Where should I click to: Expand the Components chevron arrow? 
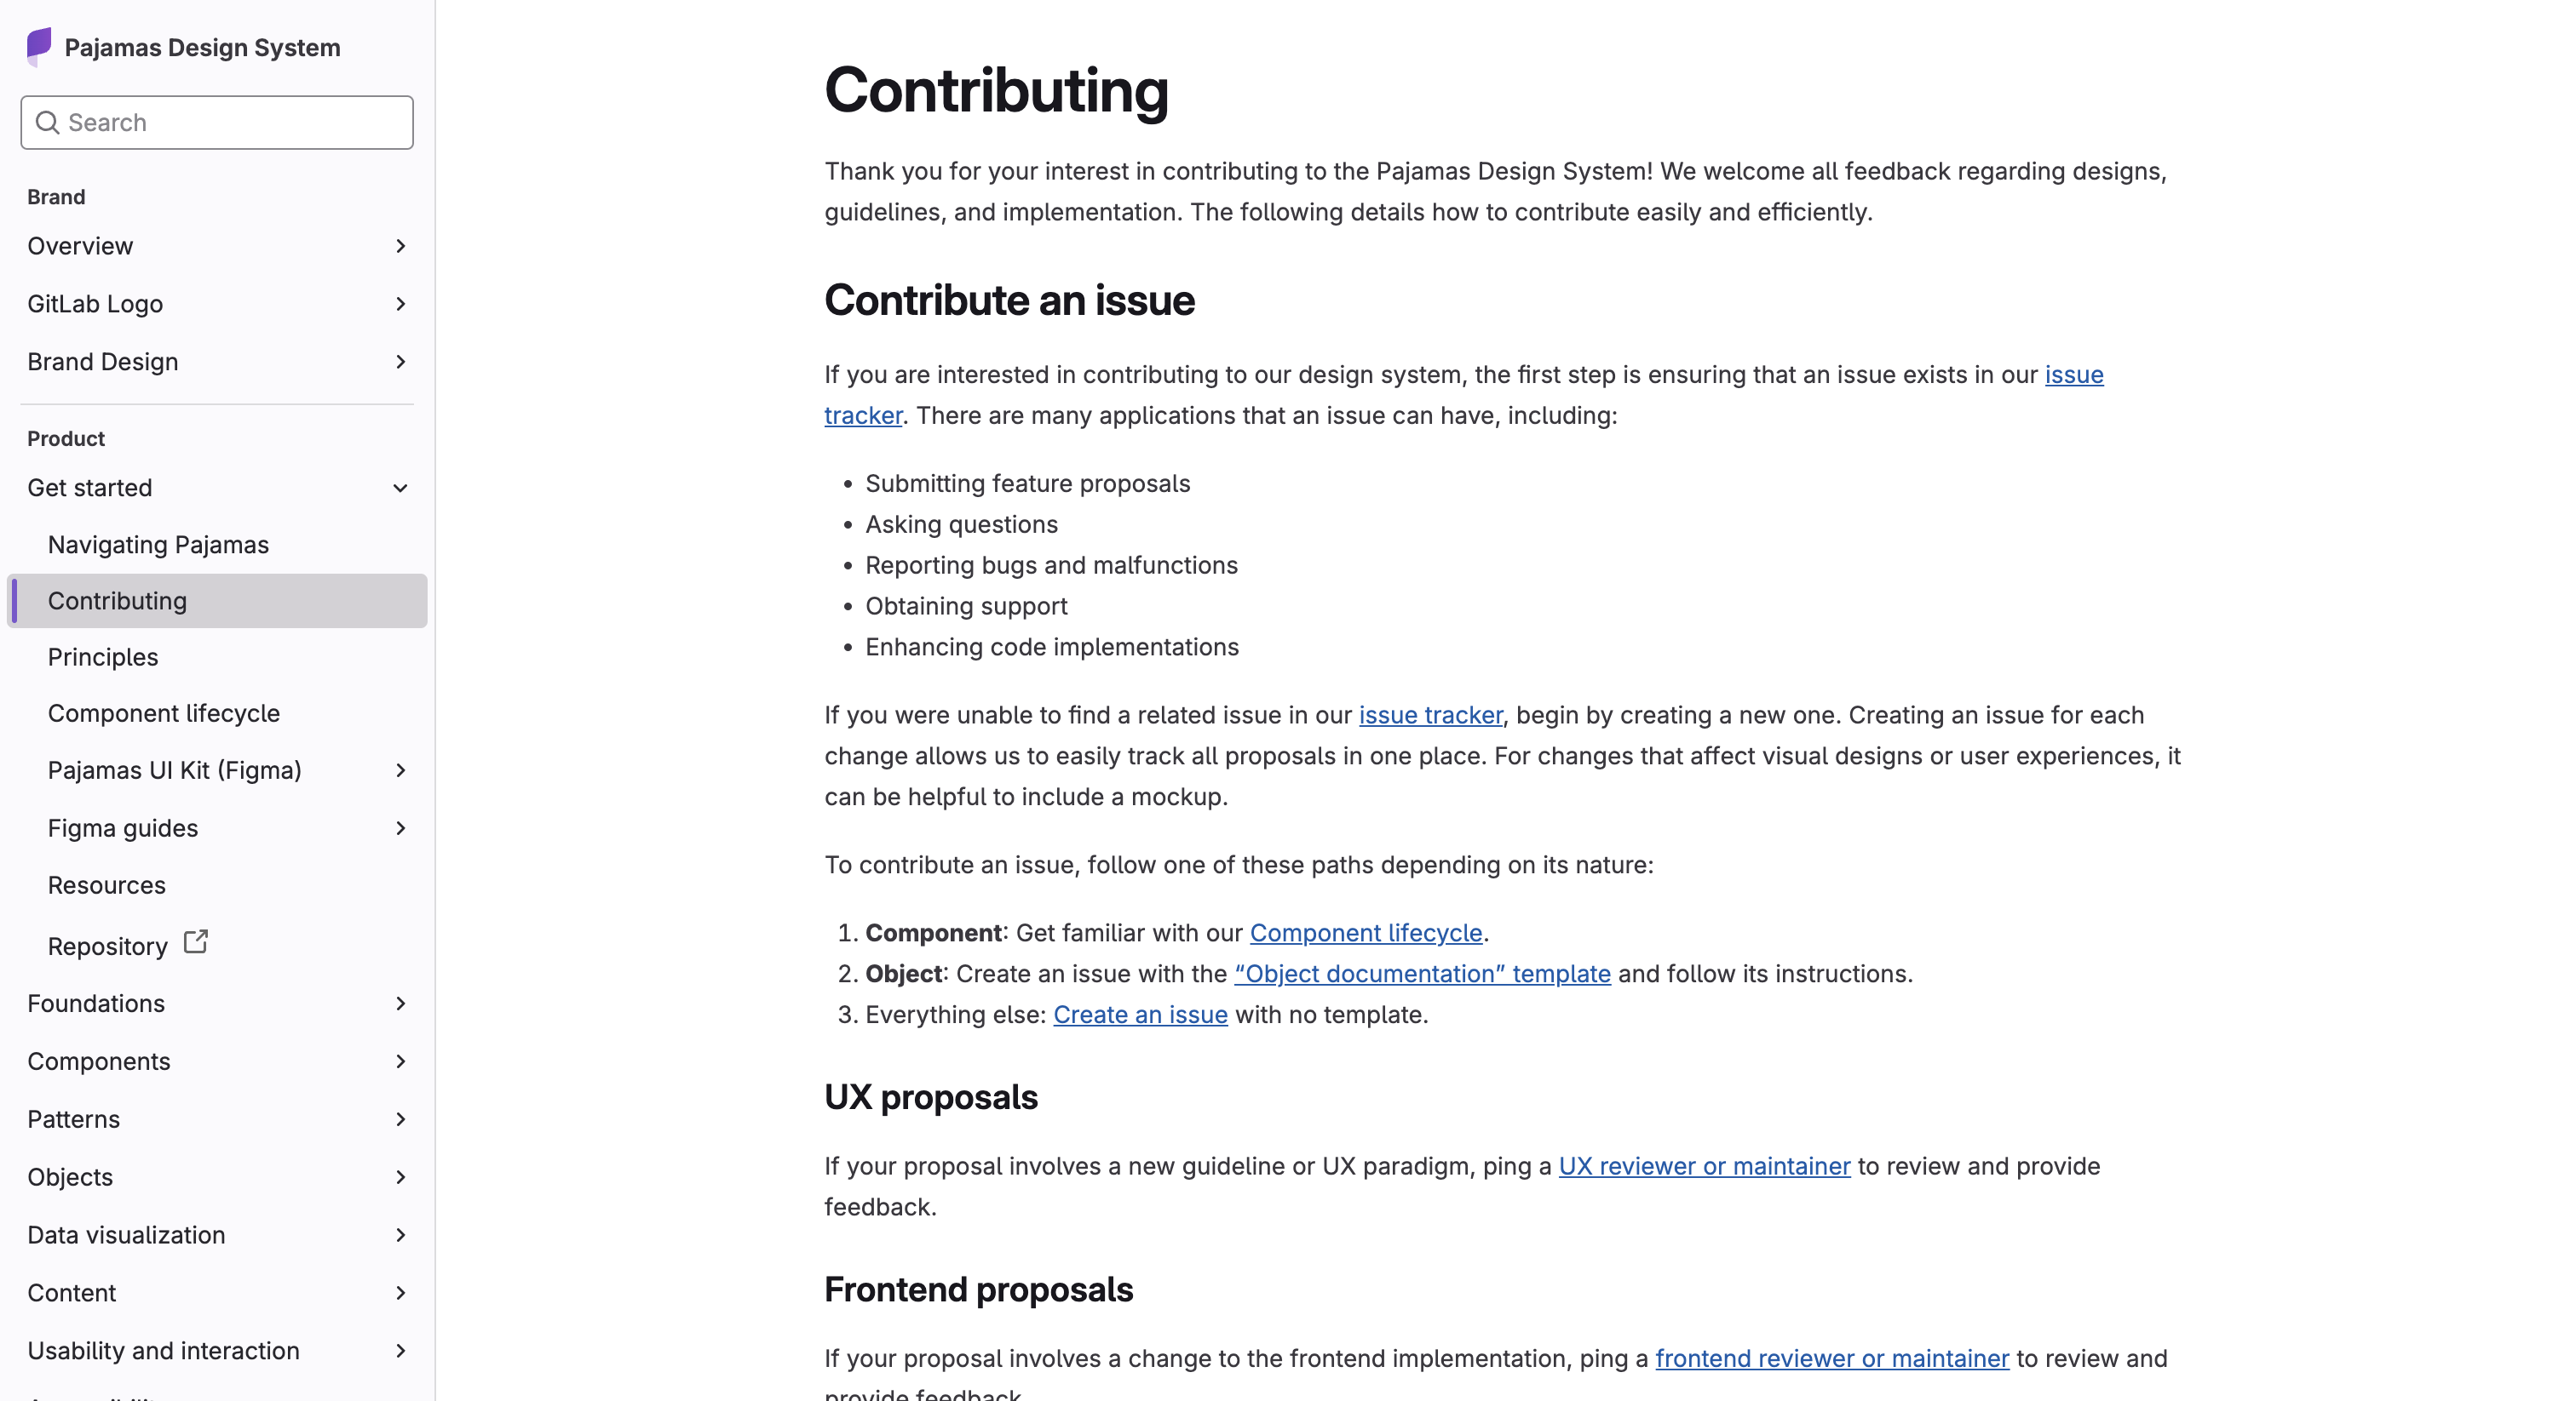pos(400,1061)
